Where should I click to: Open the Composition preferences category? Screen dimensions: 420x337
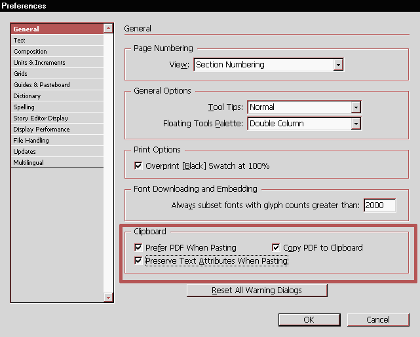(x=57, y=51)
